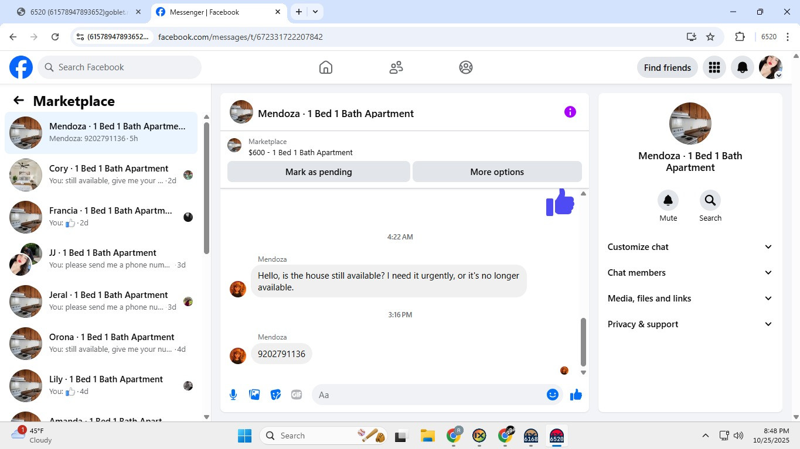Open the Facebook menu grid icon
The width and height of the screenshot is (800, 449).
click(714, 67)
